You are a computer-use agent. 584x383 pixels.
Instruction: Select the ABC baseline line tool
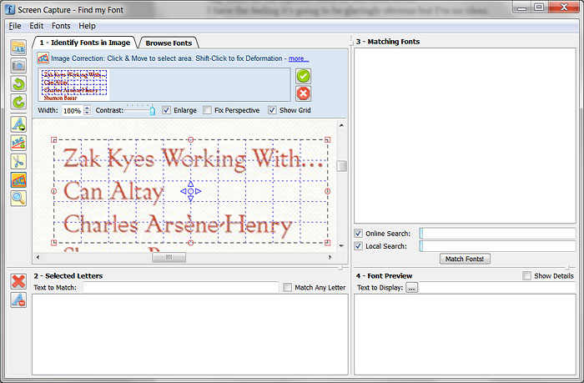pyautogui.click(x=18, y=143)
